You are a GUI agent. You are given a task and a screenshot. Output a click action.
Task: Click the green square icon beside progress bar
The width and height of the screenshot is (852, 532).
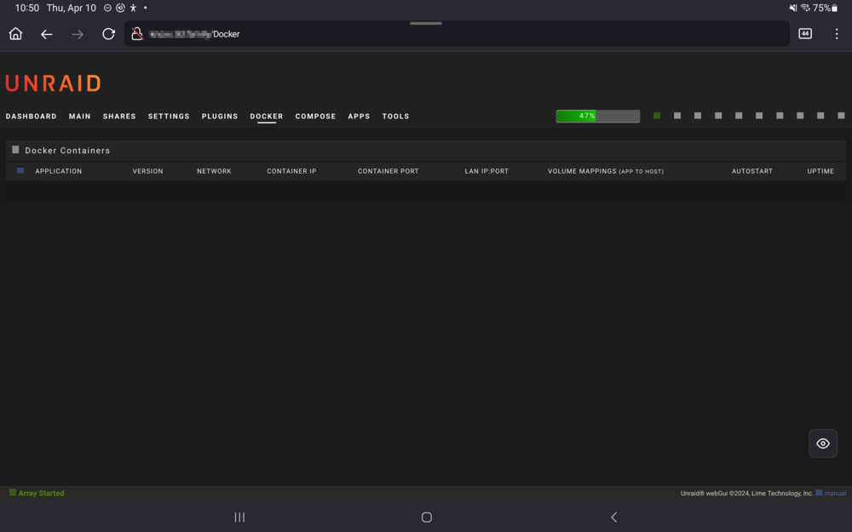[657, 116]
